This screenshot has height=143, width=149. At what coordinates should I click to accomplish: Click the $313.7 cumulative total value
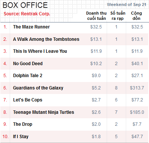point(137,88)
